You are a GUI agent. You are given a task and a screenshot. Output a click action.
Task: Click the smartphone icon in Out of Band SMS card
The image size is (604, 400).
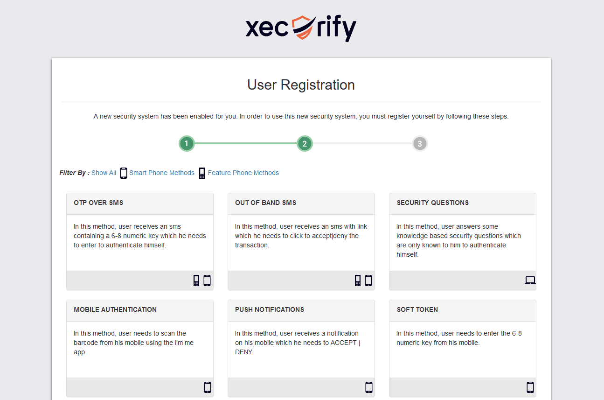pyautogui.click(x=368, y=281)
